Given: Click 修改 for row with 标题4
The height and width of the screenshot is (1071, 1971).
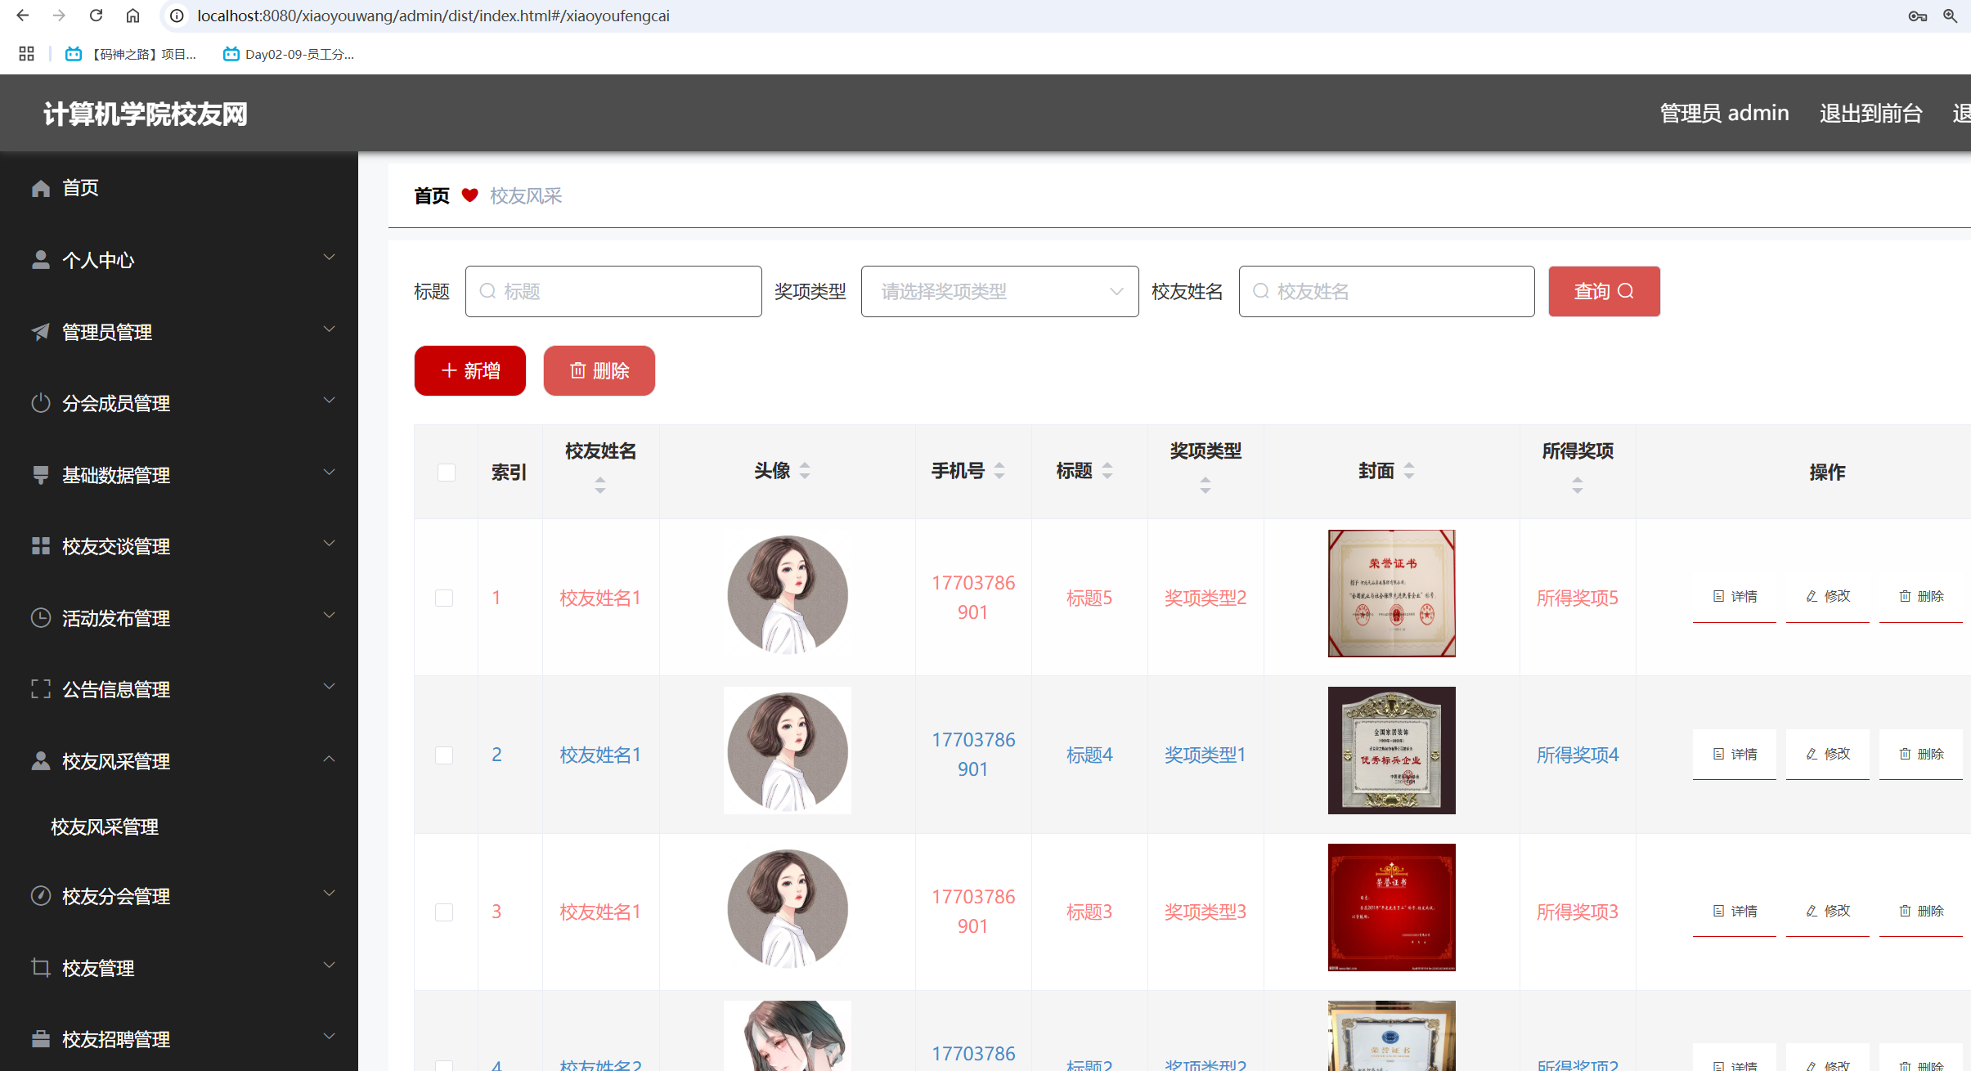Looking at the screenshot, I should [x=1828, y=754].
